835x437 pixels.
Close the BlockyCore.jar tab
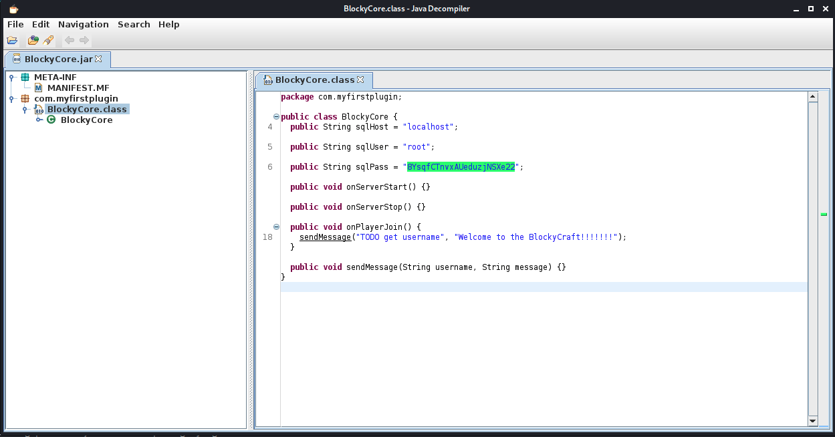pos(99,59)
